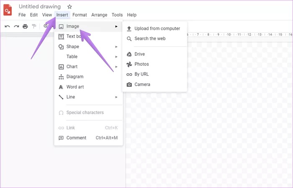
Task: Rename the Untitled drawing title
Action: point(40,7)
